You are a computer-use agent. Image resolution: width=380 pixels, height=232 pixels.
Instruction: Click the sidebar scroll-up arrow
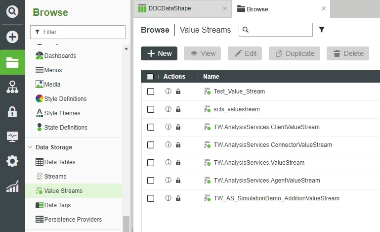click(x=126, y=49)
